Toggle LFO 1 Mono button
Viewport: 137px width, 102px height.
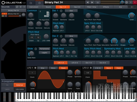tap(53, 68)
